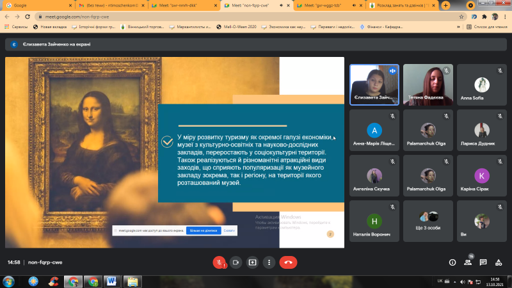This screenshot has height=288, width=512.
Task: Expand hidden bookmarks chevron
Action: 458,27
